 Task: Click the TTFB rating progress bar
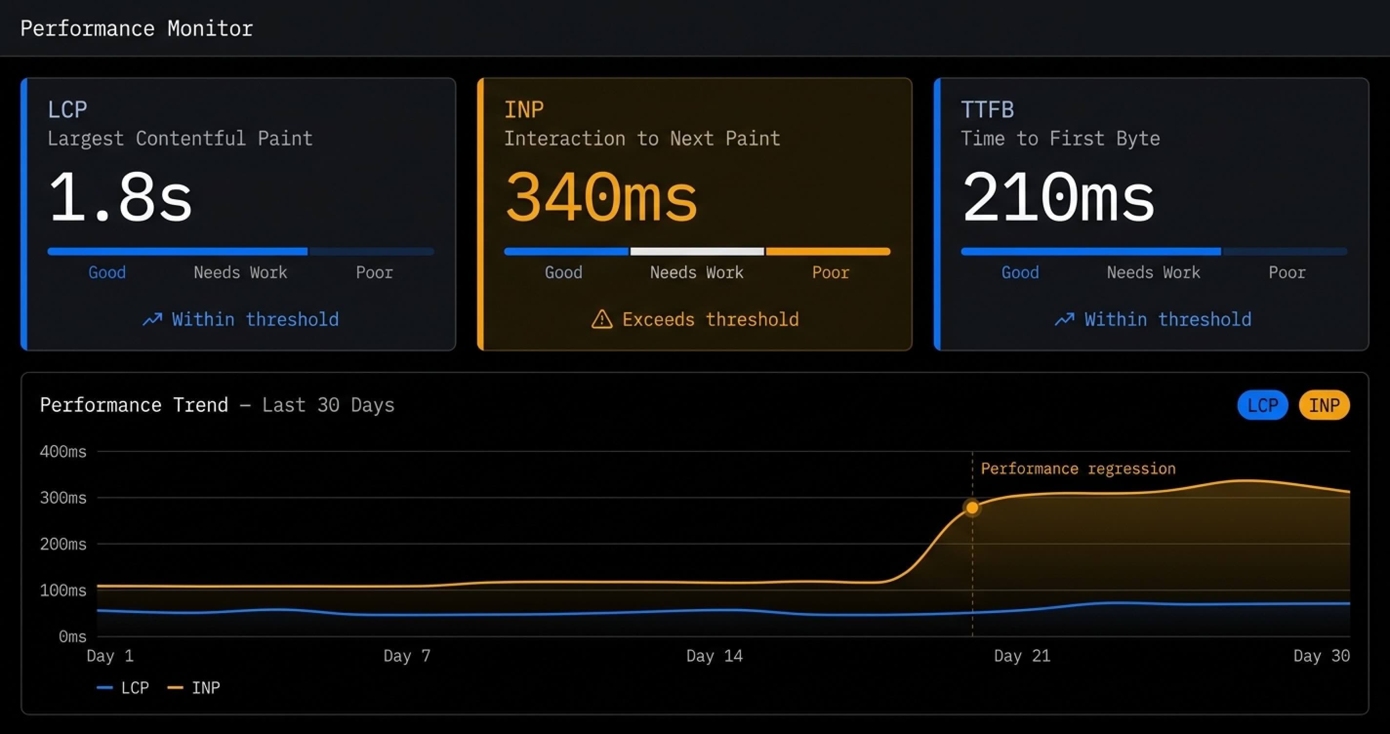(x=1154, y=251)
